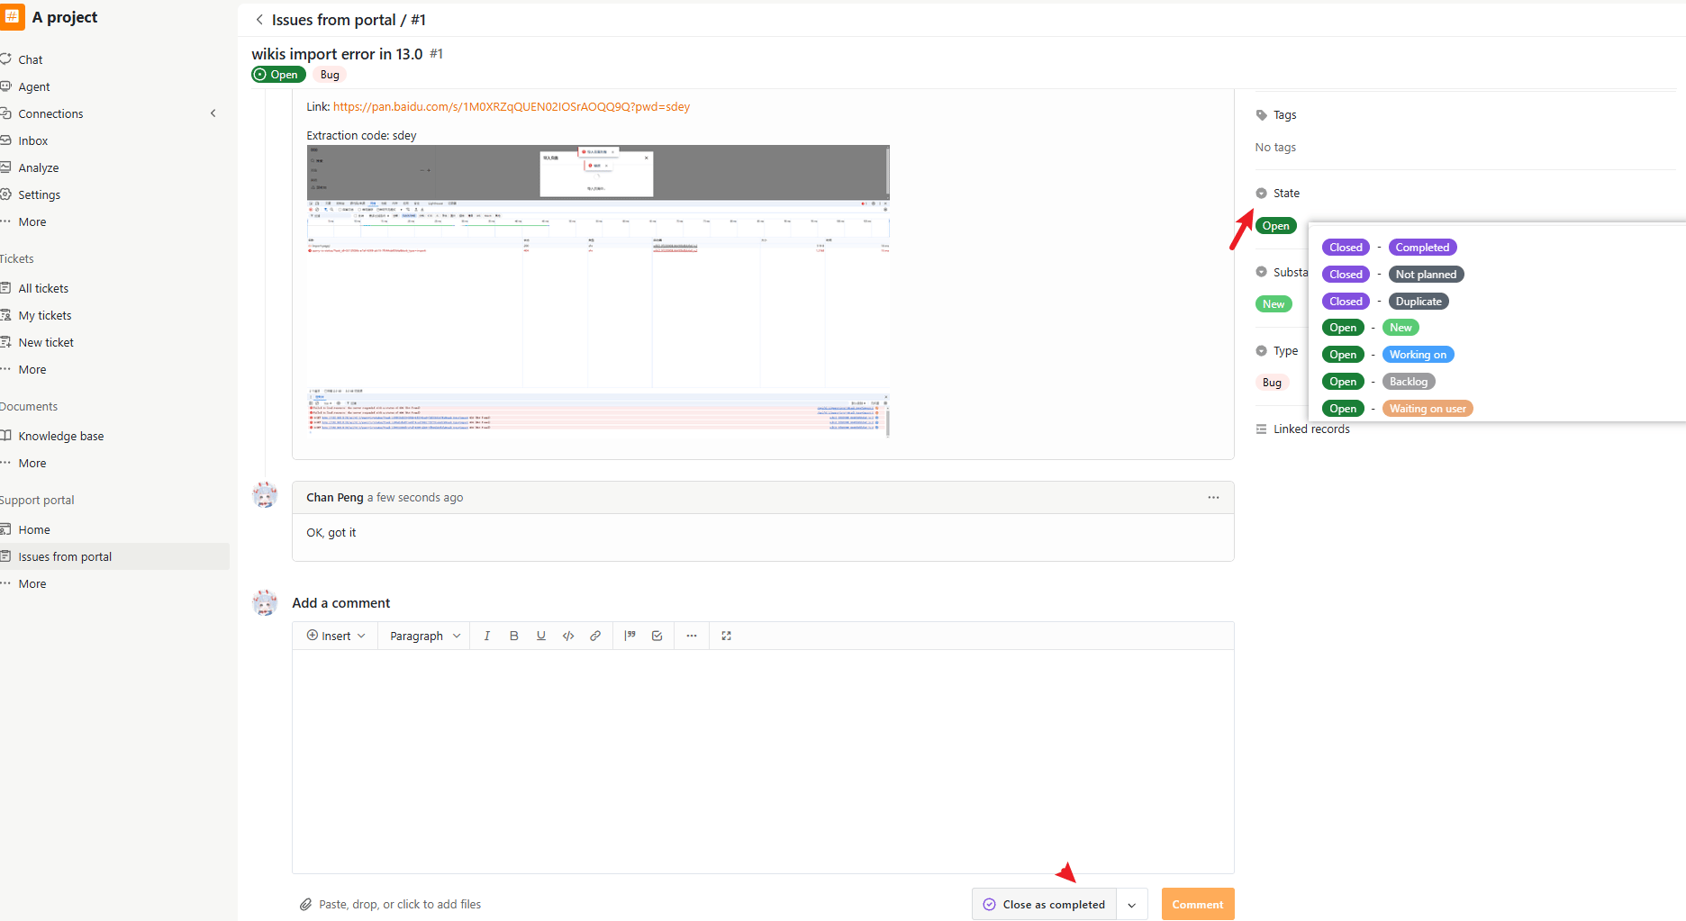Click Paste, drop, or click to add files

[400, 904]
